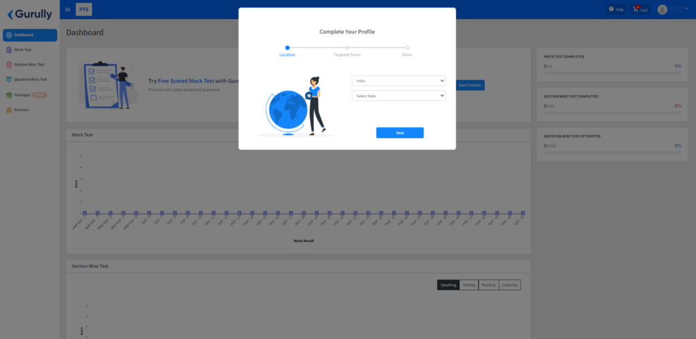This screenshot has height=339, width=696.
Task: Select the Done step circle
Action: click(x=407, y=47)
